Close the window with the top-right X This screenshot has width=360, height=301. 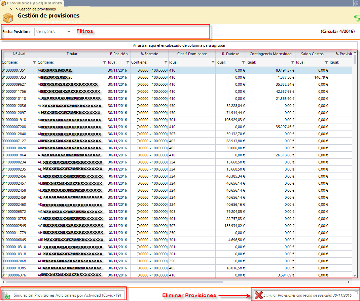pyautogui.click(x=357, y=3)
